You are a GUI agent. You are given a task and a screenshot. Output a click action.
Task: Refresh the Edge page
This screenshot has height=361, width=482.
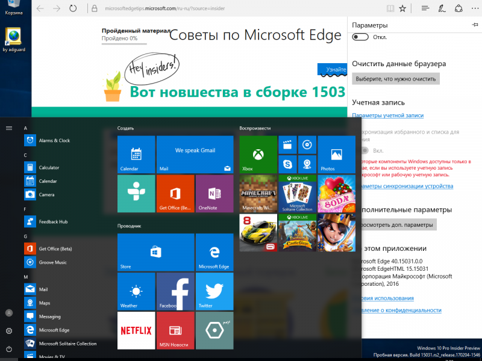[73, 8]
